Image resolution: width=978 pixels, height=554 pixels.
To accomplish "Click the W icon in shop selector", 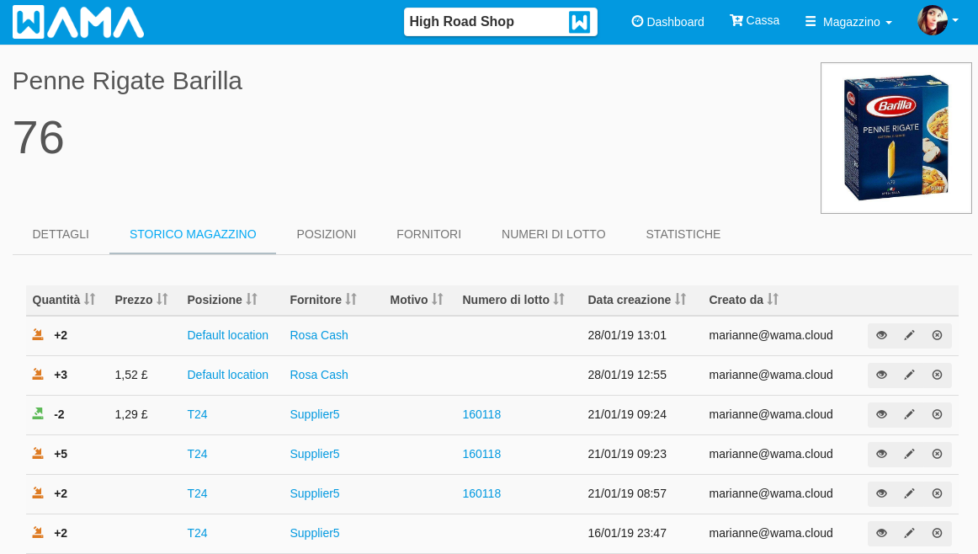I will [x=579, y=22].
